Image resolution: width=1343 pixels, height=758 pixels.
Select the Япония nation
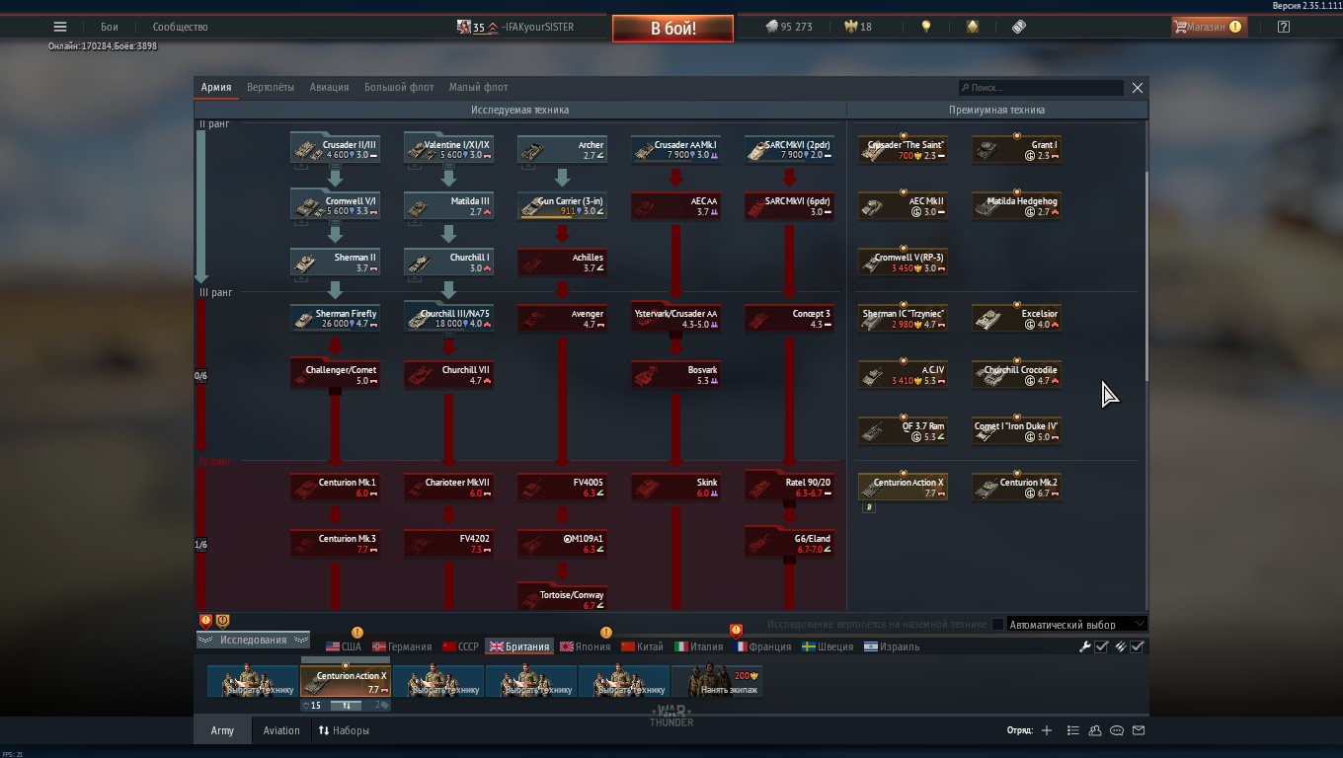click(x=585, y=646)
